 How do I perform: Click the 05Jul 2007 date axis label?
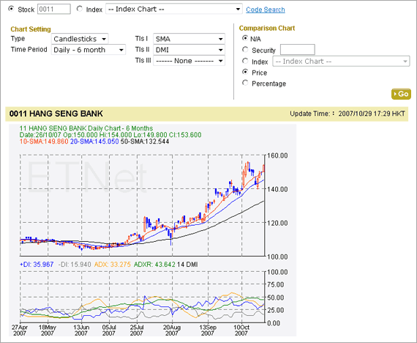click(x=108, y=331)
